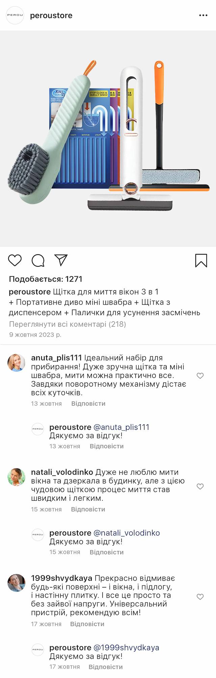The width and height of the screenshot is (216, 678).
Task: Open comments via the speech bubble icon
Action: tap(38, 260)
